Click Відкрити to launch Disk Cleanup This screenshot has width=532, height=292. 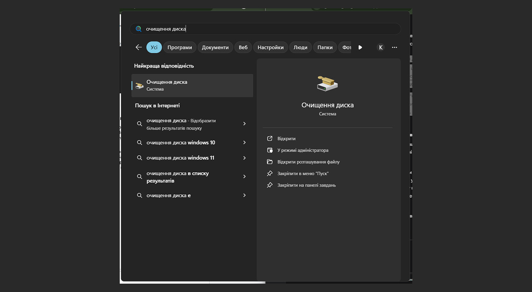pos(287,139)
